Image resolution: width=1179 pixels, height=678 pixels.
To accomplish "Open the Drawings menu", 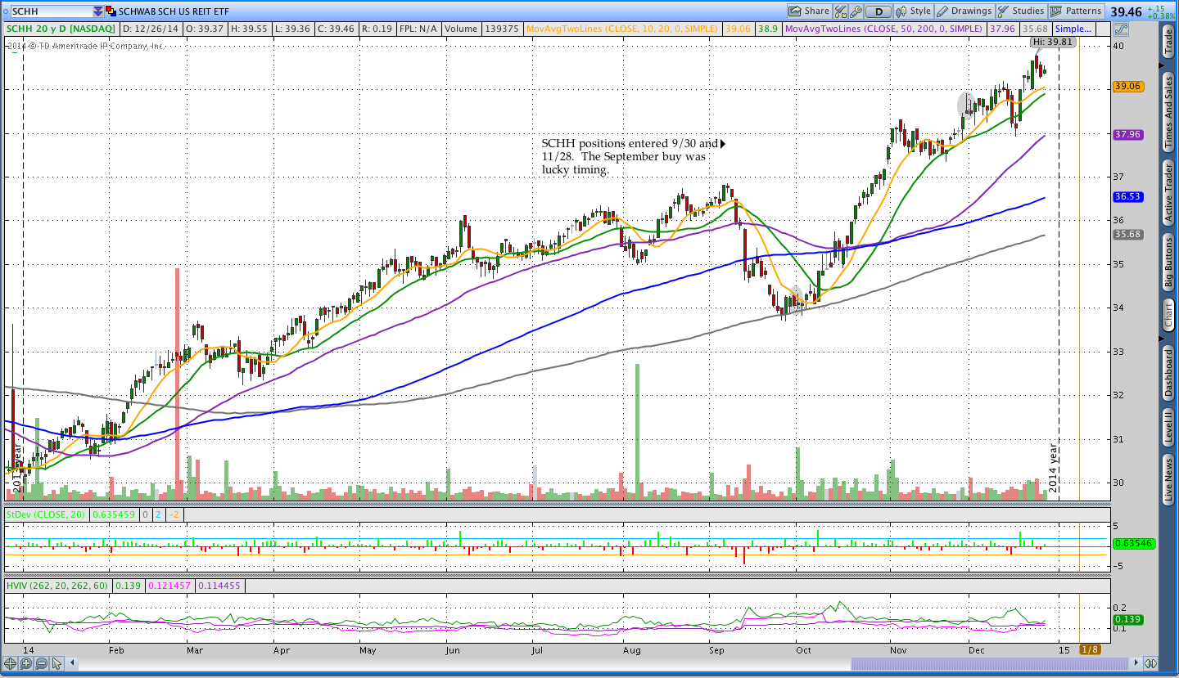I will [x=964, y=11].
